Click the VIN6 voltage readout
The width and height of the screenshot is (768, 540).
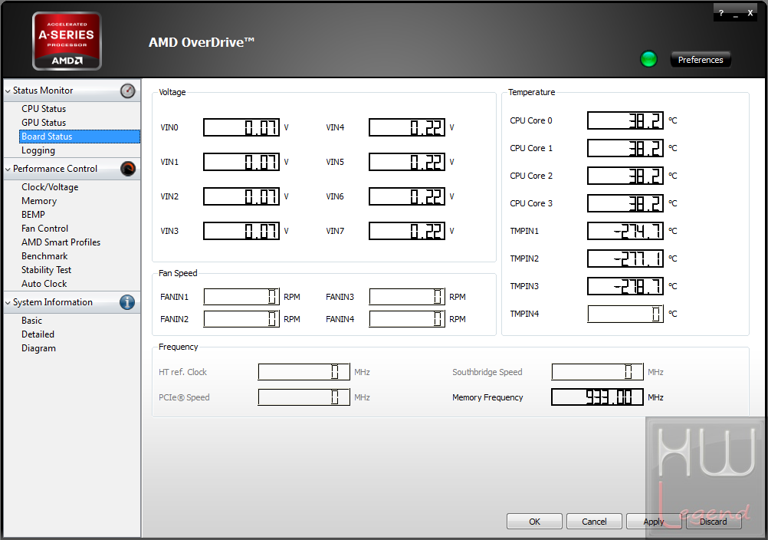407,196
